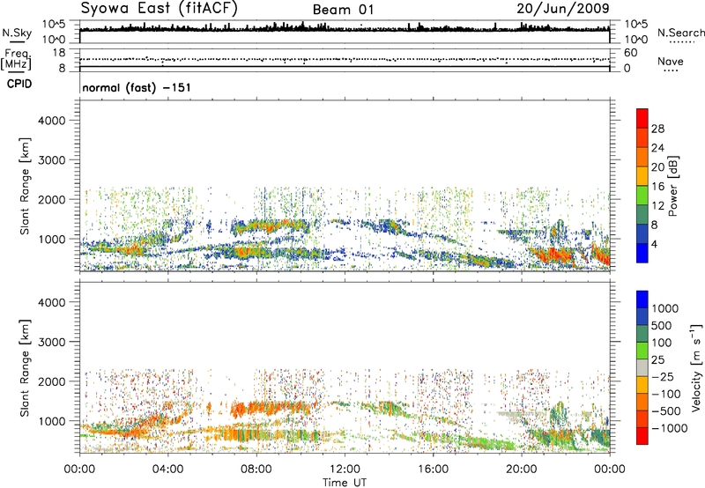Click the '12' label on Power colorbar
This screenshot has width=705, height=488.
(x=657, y=206)
